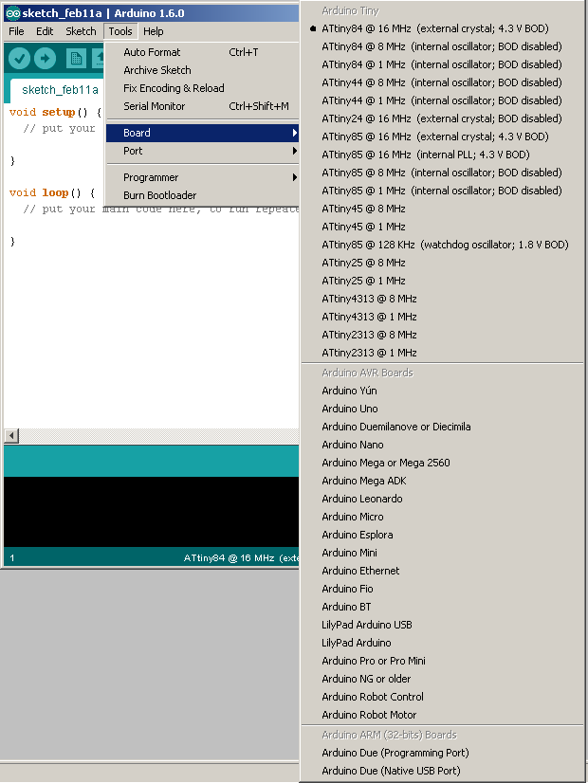Image resolution: width=588 pixels, height=783 pixels.
Task: Select ATtiny25 @ 8 MHz
Action: tap(442, 263)
